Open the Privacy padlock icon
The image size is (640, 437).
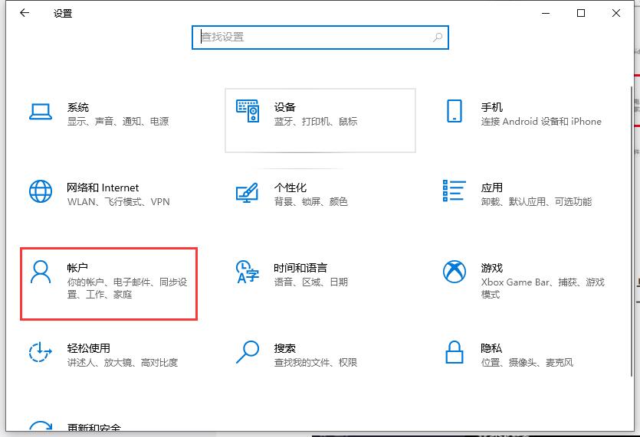tap(455, 352)
